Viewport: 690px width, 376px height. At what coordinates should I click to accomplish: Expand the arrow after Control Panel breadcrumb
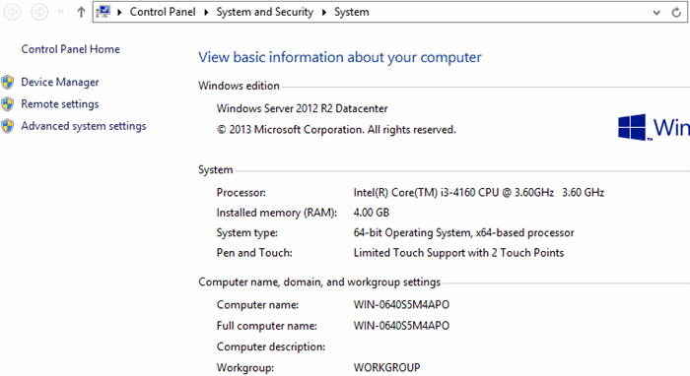tap(206, 12)
